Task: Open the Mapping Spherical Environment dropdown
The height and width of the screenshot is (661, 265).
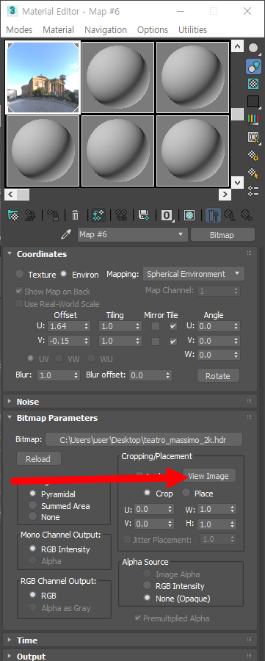Action: tap(194, 274)
